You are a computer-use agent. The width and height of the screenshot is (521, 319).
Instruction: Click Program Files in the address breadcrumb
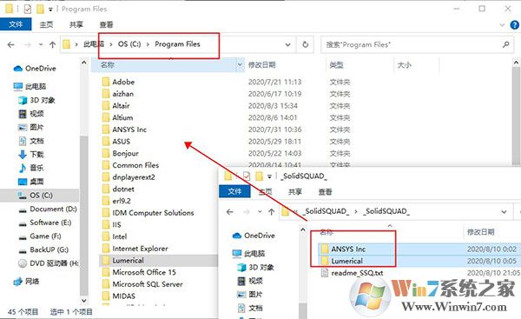click(x=177, y=44)
